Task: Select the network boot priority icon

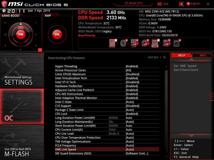Action: pos(177,43)
